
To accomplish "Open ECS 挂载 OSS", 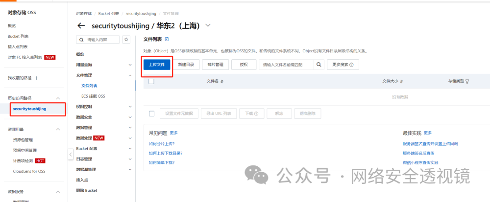I will click(x=93, y=96).
